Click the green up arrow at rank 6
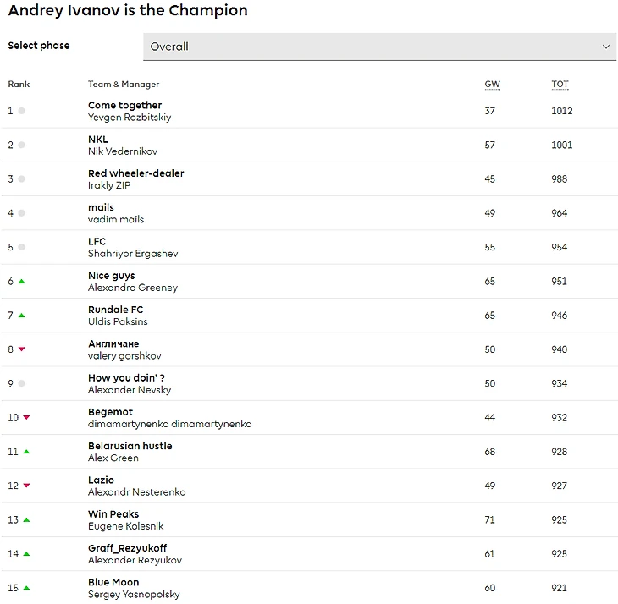Image resolution: width=618 pixels, height=604 pixels. tap(22, 282)
